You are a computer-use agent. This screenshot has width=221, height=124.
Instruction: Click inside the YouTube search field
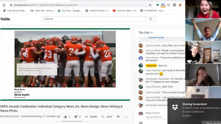(x=94, y=19)
